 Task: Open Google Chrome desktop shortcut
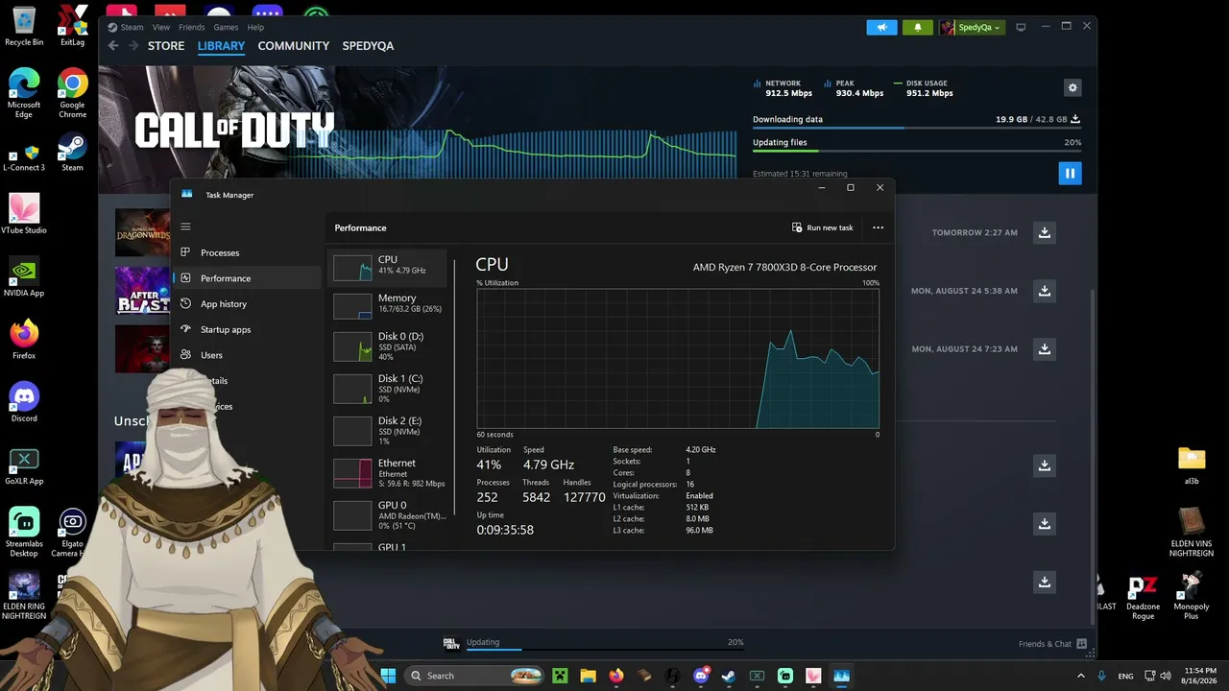tap(73, 93)
